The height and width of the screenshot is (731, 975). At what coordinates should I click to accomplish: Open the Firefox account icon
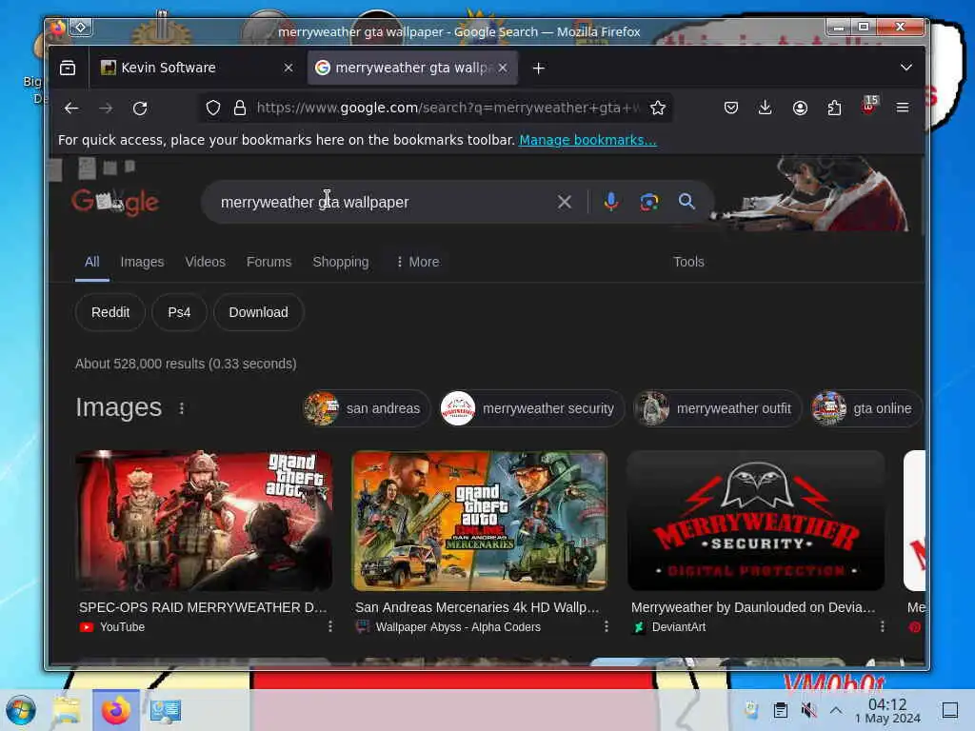coord(800,109)
